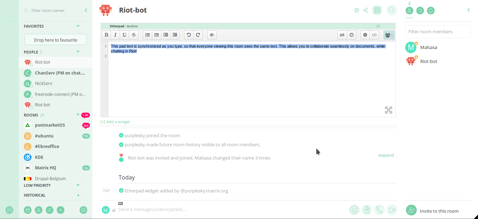
Task: Toggle underline formatting in Etherpad
Action: point(125,35)
